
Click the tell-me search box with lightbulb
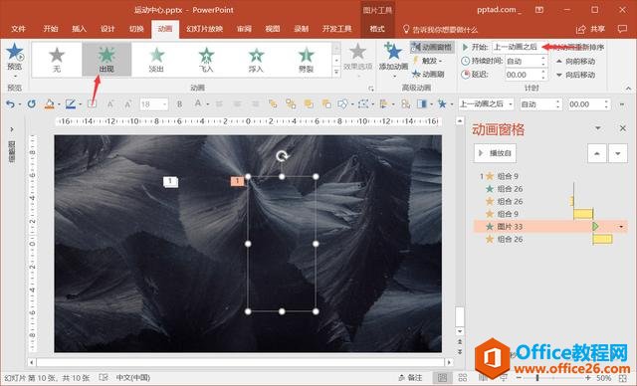(x=440, y=29)
